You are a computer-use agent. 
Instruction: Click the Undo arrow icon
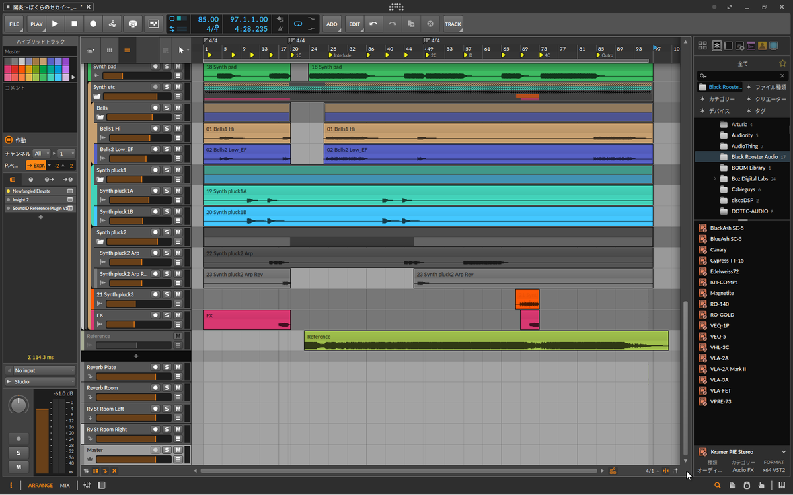click(x=373, y=24)
